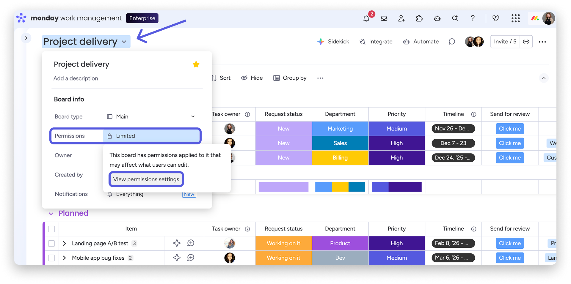571x284 pixels.
Task: Click the invite members person icon
Action: (x=401, y=18)
